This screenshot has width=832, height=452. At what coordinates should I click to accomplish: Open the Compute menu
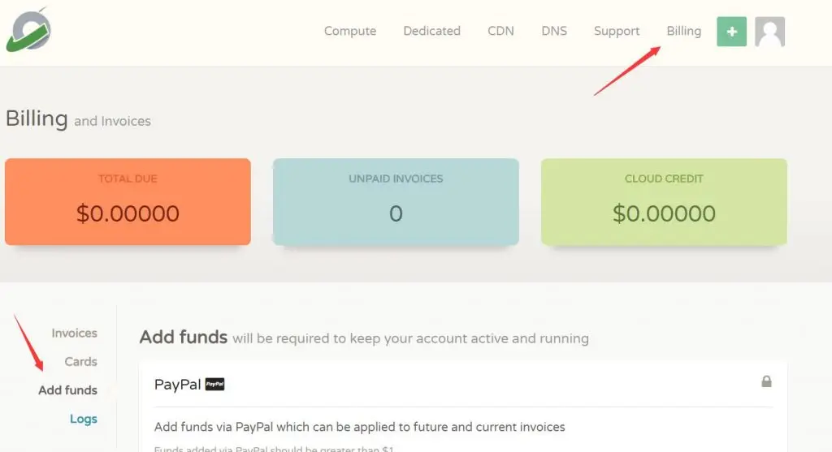click(x=350, y=32)
